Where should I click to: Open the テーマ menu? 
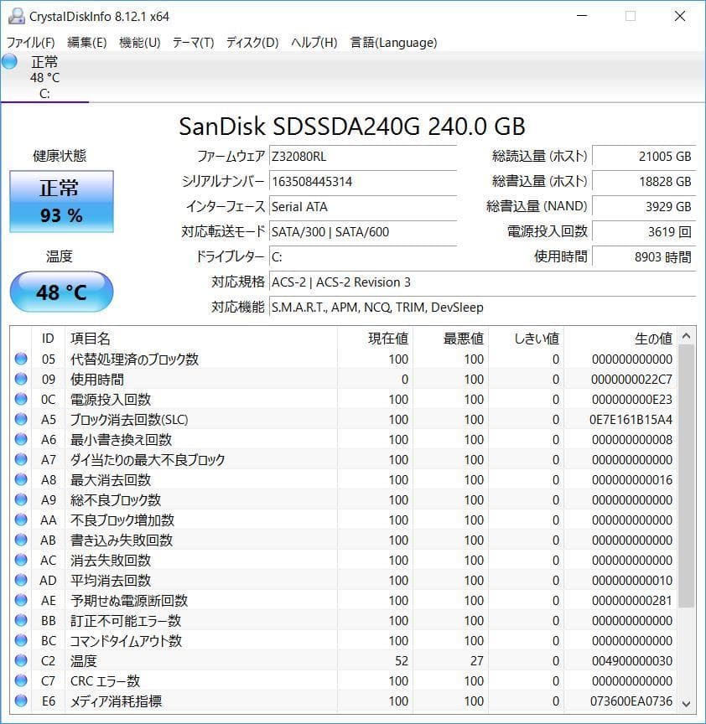[x=192, y=42]
